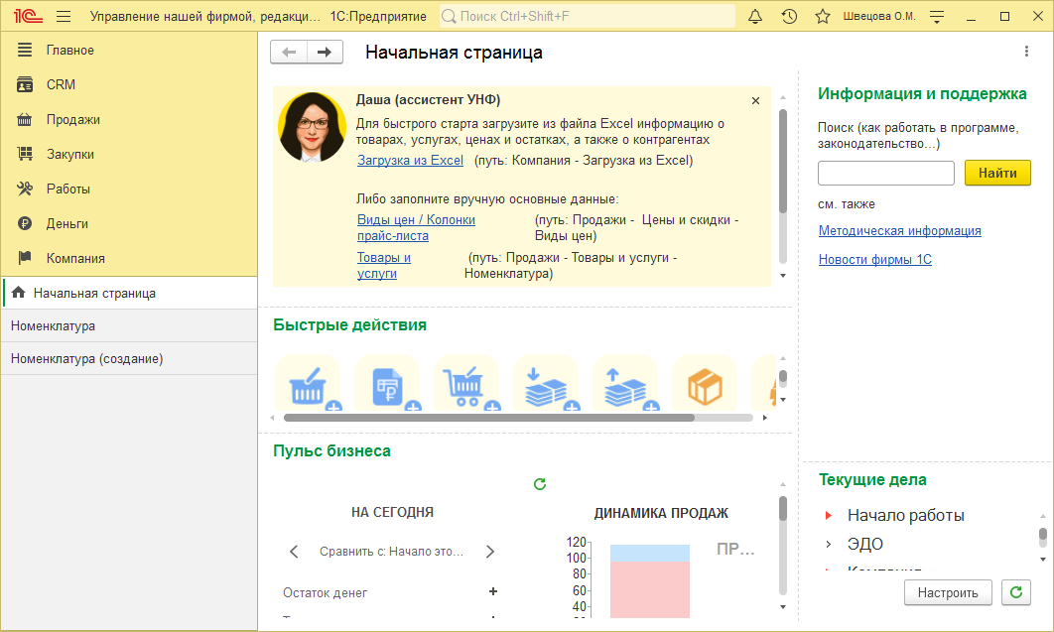Open the CRM section
Screen dimensions: 1054x632
[x=129, y=84]
